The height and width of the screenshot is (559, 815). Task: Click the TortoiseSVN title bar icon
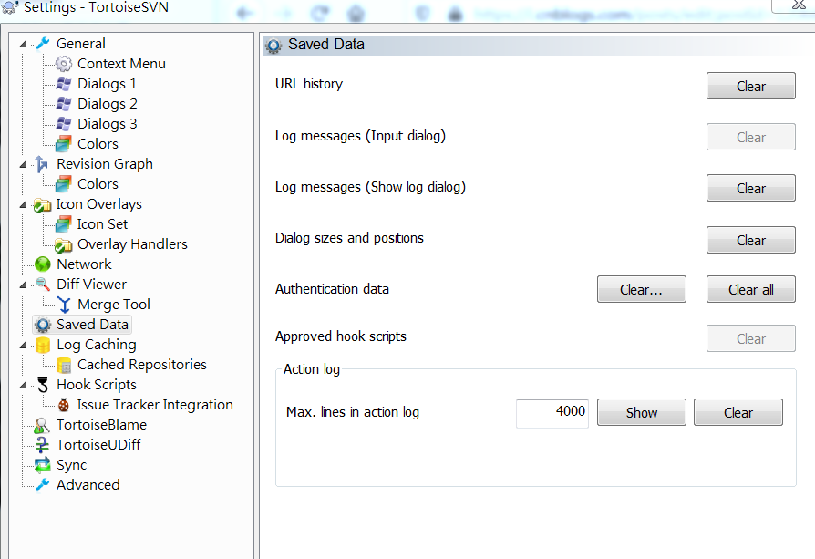click(10, 6)
